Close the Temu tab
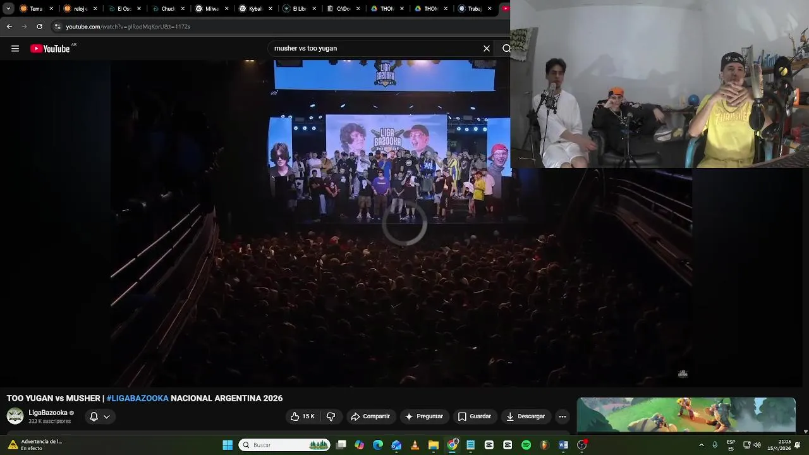This screenshot has height=455, width=809. click(51, 9)
